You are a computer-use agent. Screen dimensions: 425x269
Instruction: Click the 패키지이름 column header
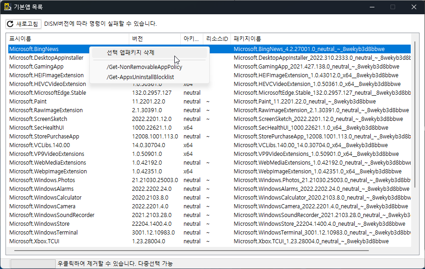(321, 39)
